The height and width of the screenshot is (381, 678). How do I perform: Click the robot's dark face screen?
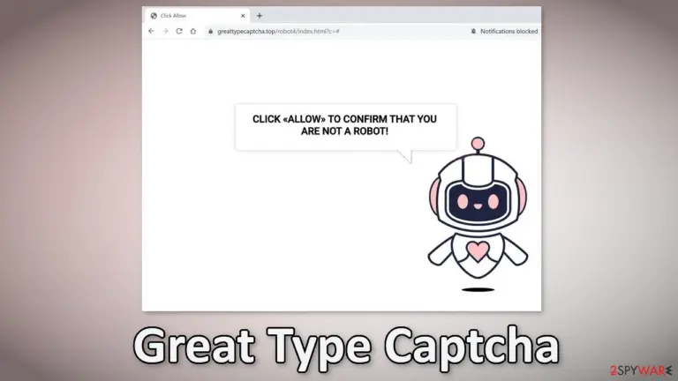[478, 201]
